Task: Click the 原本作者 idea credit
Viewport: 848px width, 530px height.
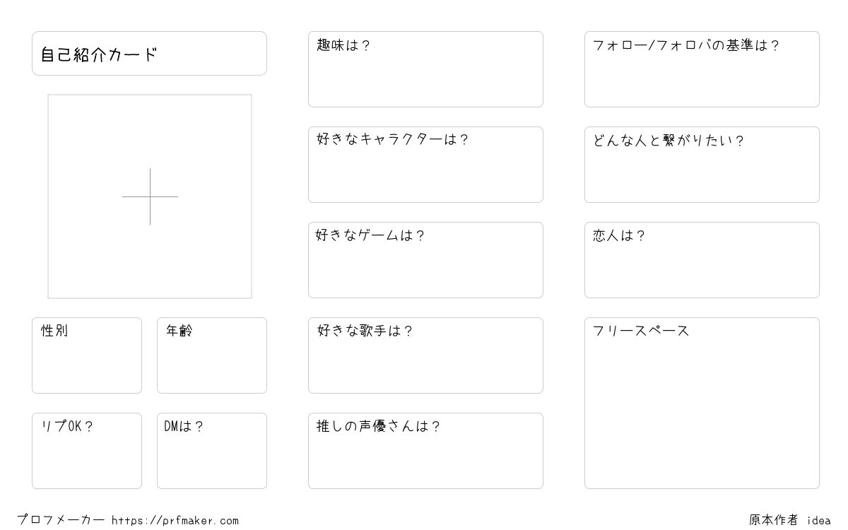Action: (x=790, y=520)
